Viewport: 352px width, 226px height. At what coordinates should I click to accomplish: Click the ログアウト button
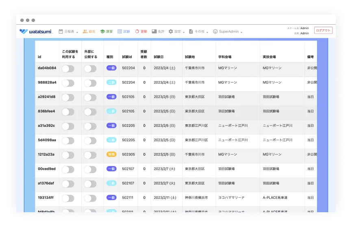click(323, 30)
